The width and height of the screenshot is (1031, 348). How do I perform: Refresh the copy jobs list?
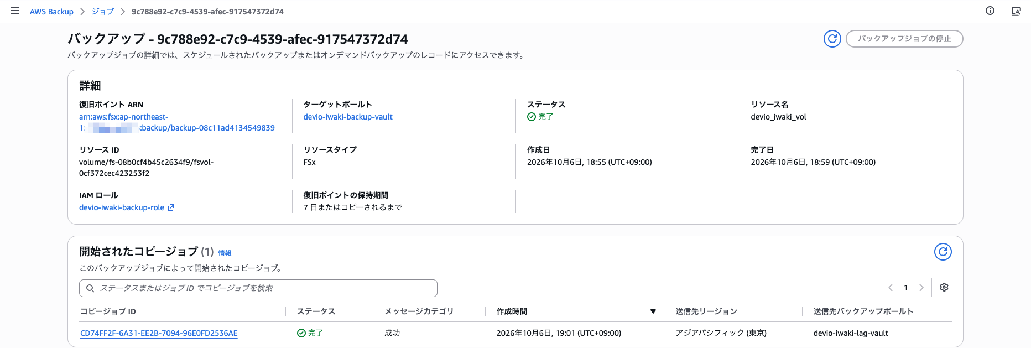click(x=943, y=252)
